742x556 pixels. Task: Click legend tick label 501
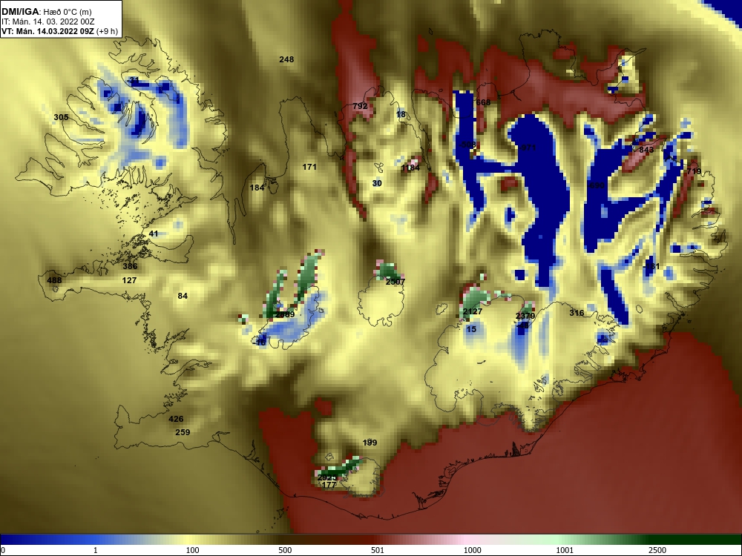point(378,550)
